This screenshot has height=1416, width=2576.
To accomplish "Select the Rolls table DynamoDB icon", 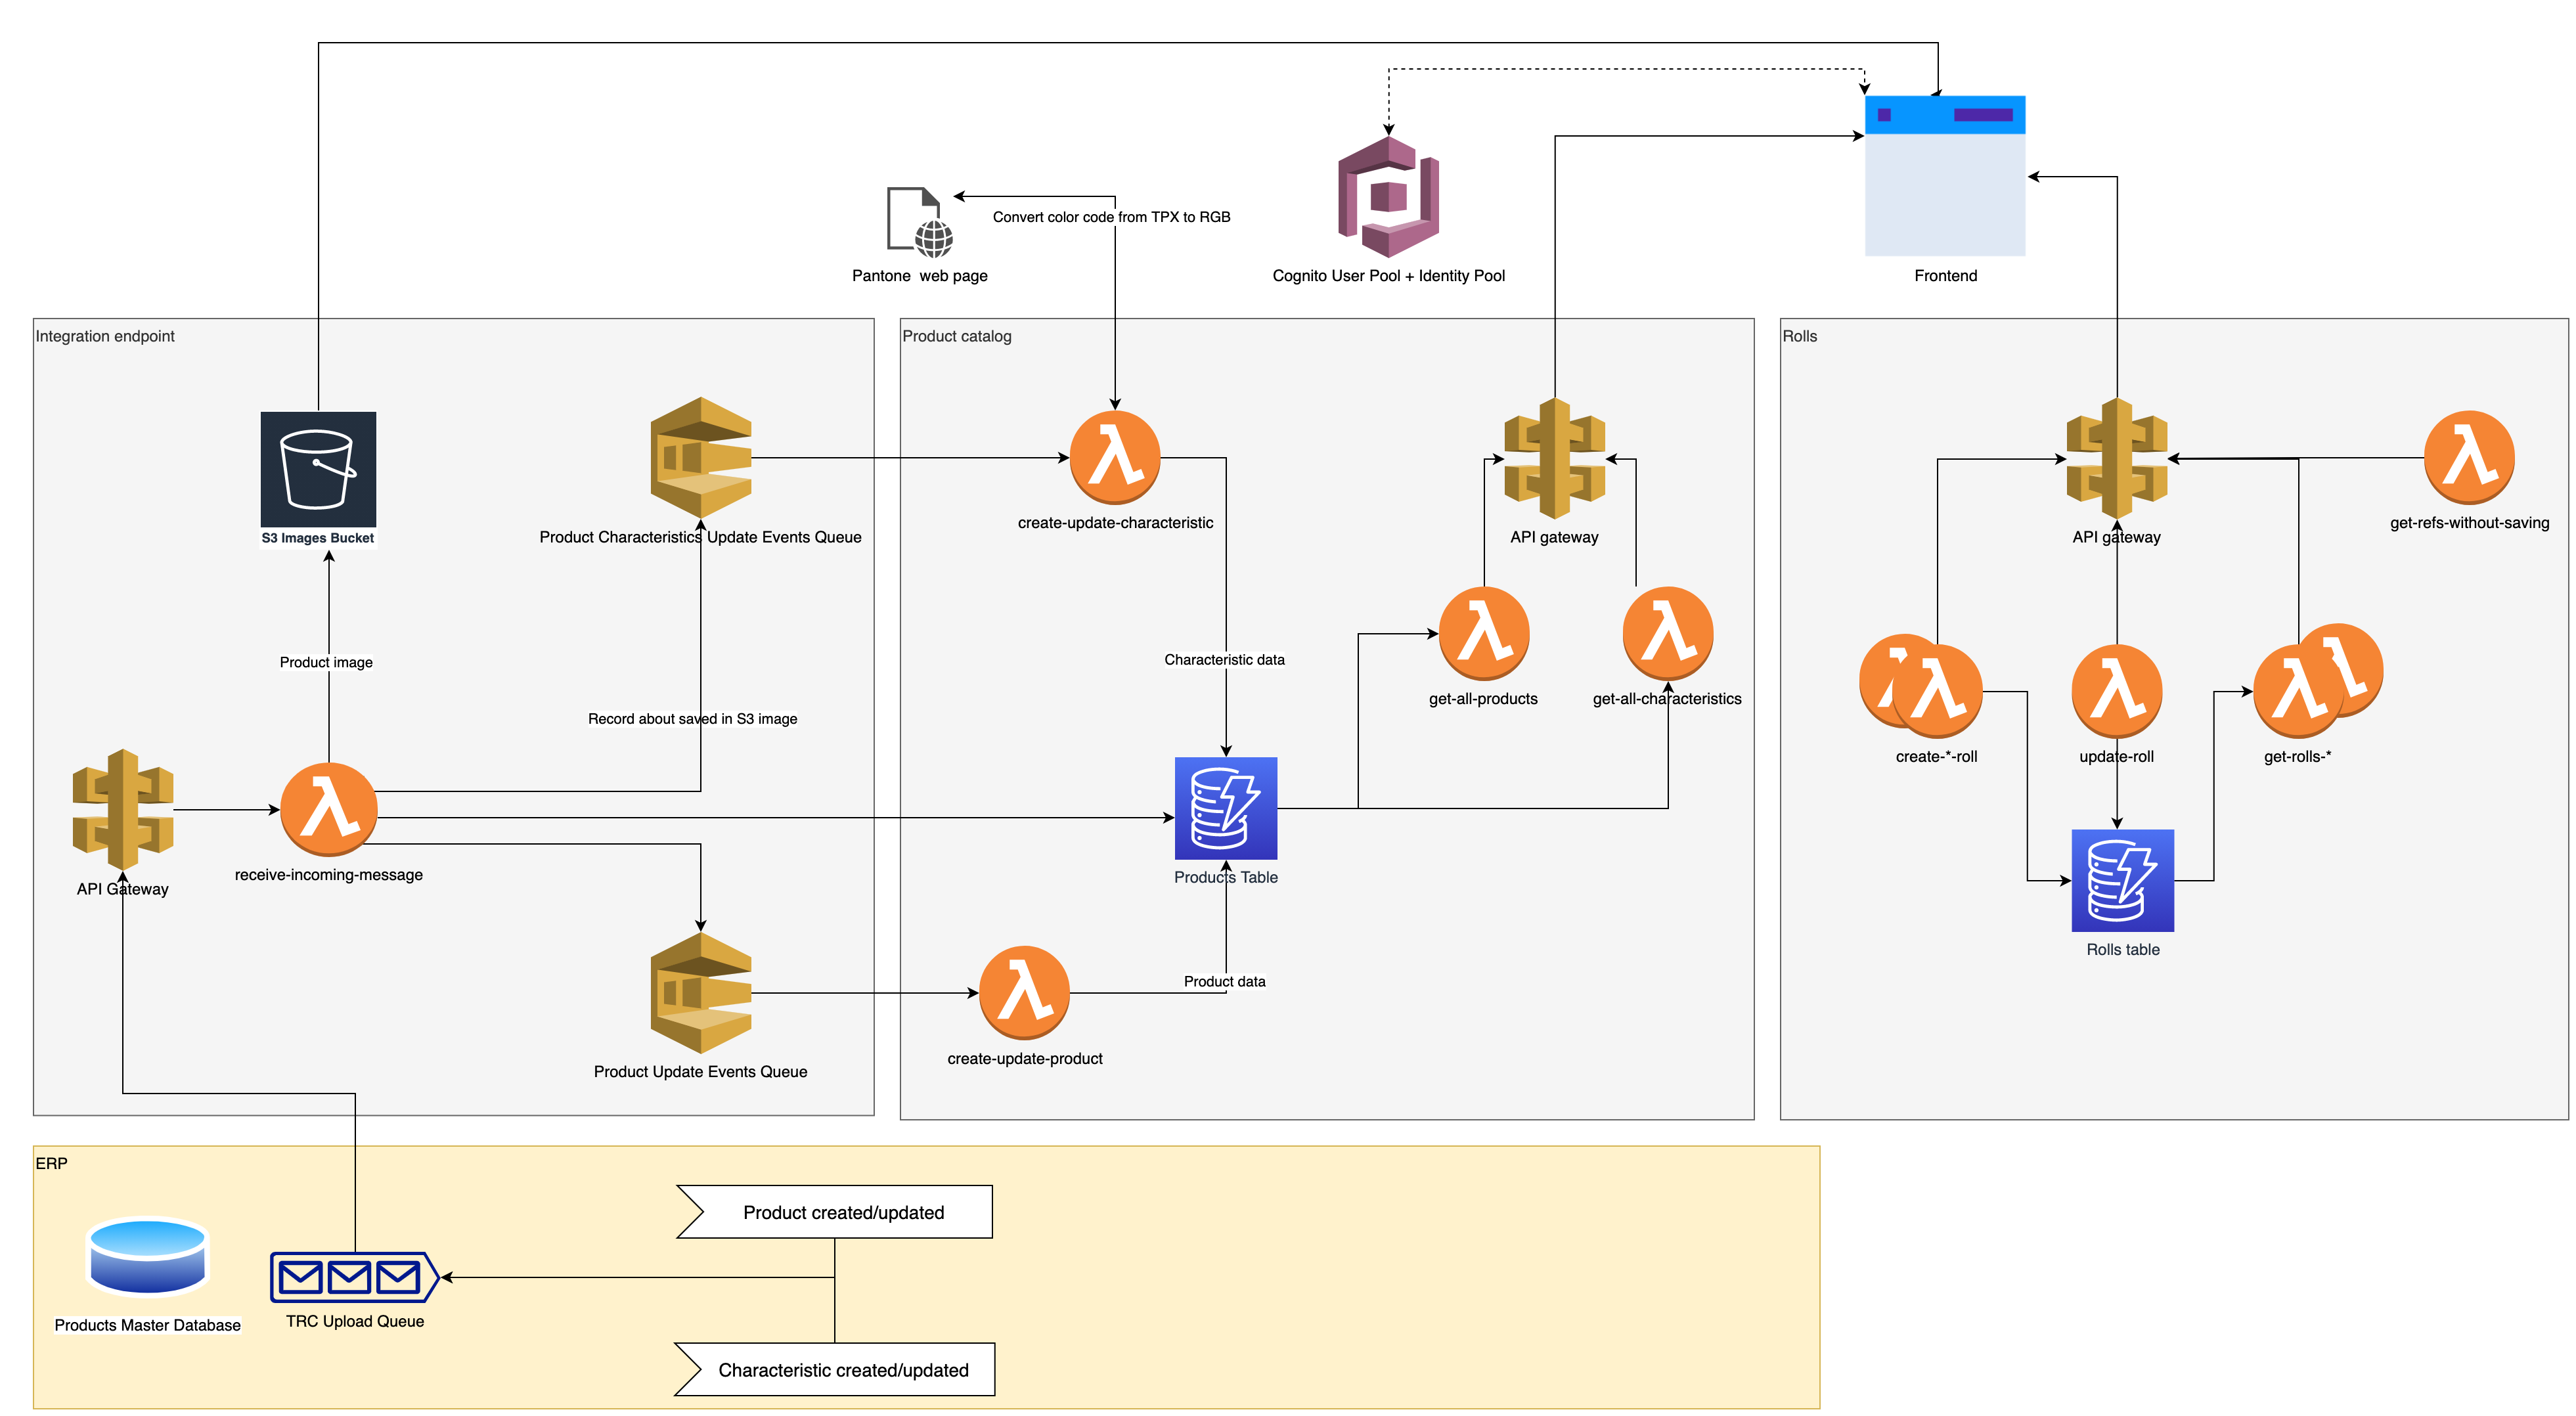I will point(2123,880).
